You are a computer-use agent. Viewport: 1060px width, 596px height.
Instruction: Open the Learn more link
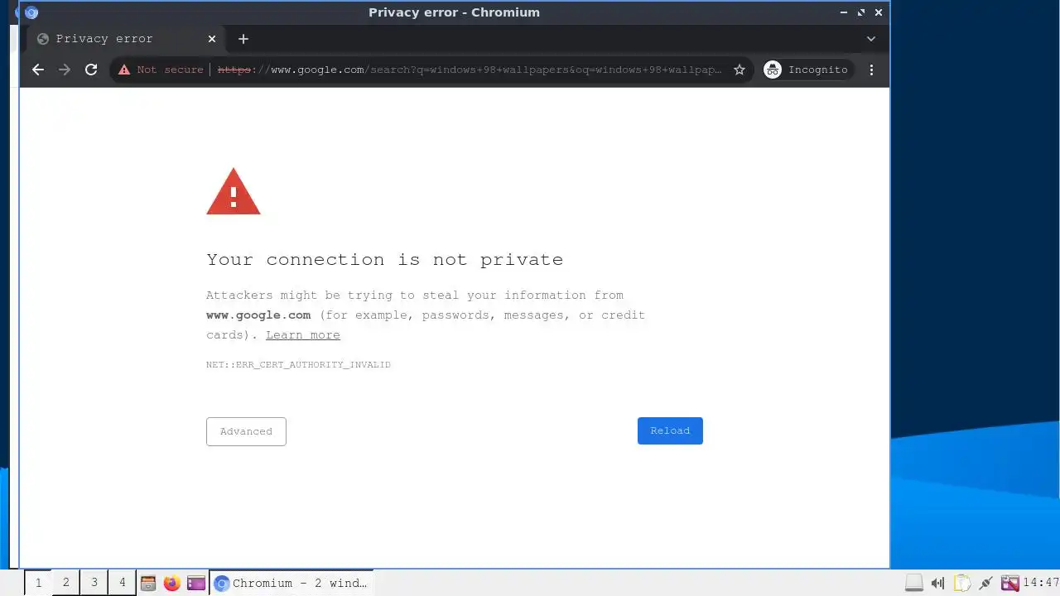pyautogui.click(x=303, y=335)
